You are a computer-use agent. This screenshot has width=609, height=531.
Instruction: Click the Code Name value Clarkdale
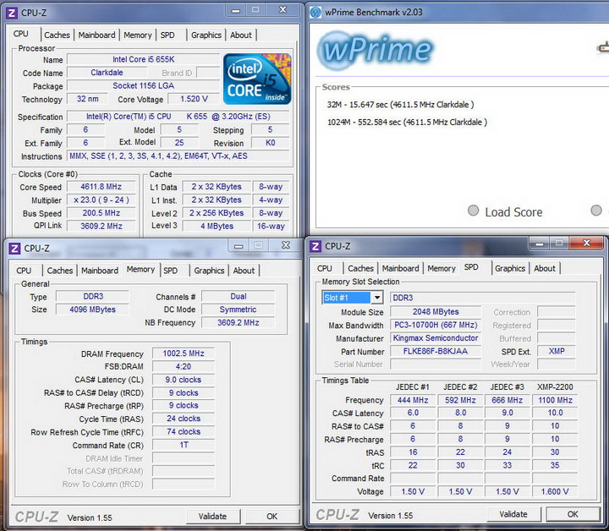pos(107,73)
